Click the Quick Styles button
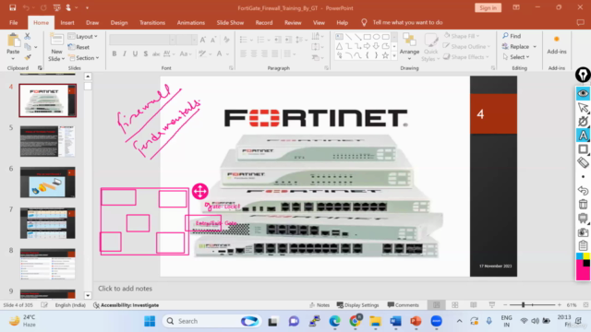591x332 pixels. (x=430, y=47)
